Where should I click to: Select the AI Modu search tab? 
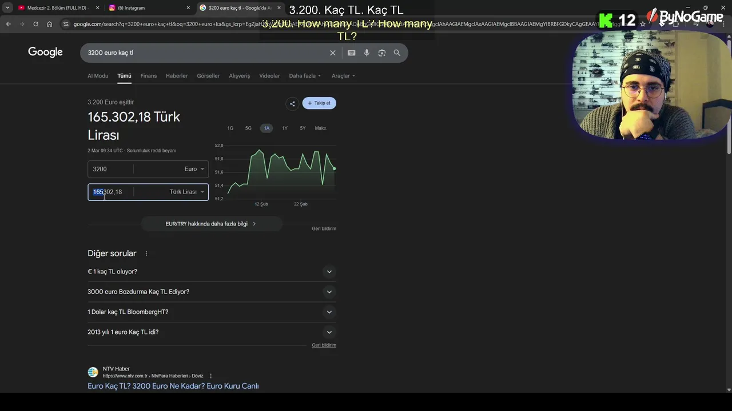98,76
